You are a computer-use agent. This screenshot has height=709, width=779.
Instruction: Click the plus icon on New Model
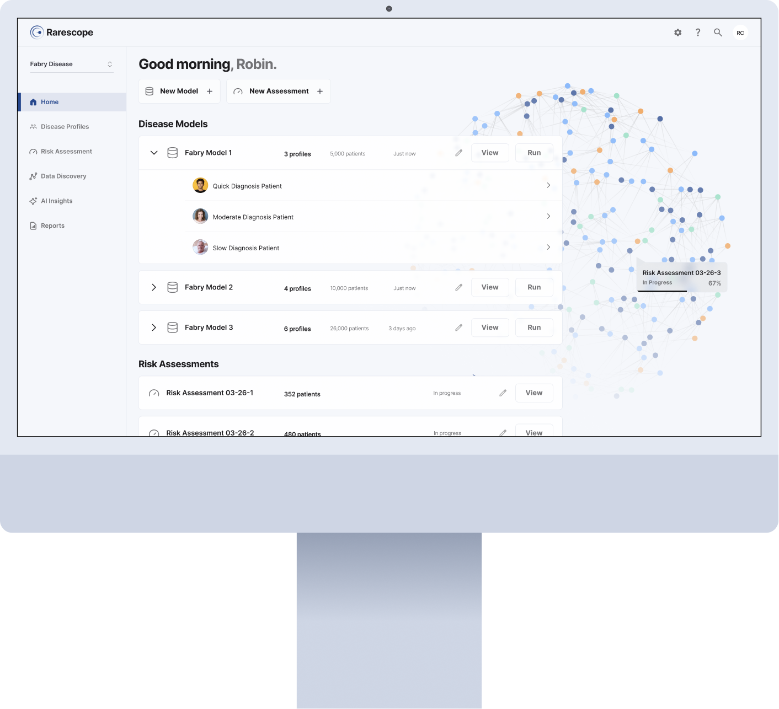click(x=210, y=92)
